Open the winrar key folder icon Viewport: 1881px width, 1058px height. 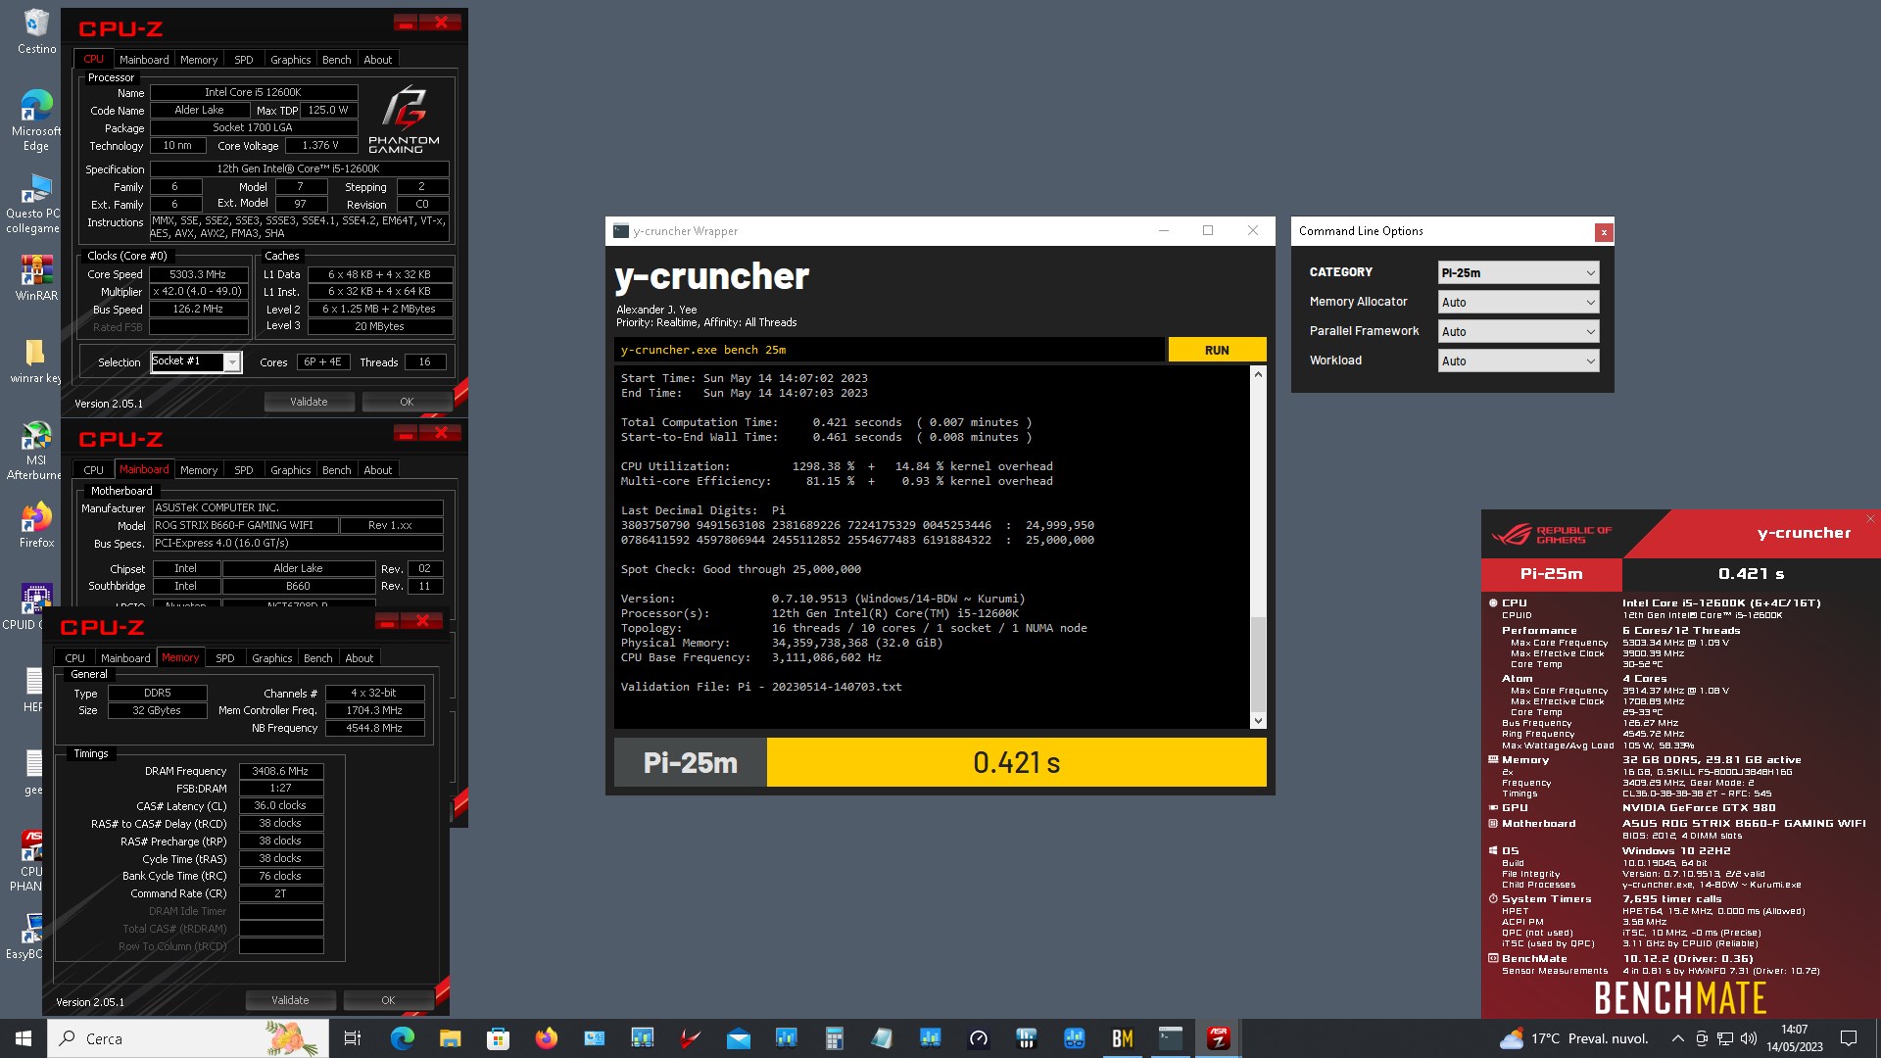click(x=35, y=361)
